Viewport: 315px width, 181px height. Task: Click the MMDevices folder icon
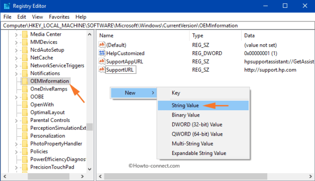tap(25, 42)
